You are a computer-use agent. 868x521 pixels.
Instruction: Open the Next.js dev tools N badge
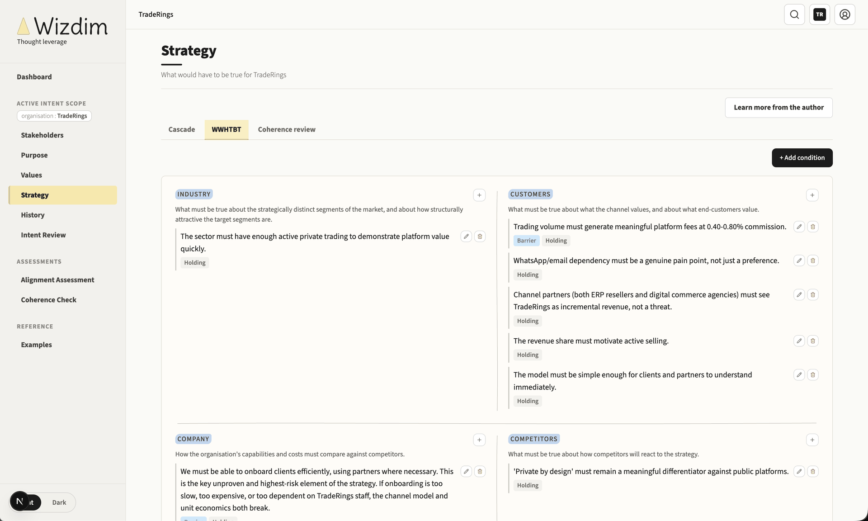19,501
